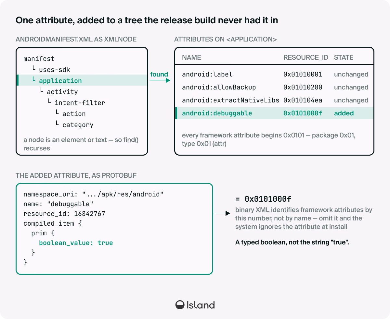Image resolution: width=390 pixels, height=319 pixels.
Task: Click the 'binary XML identifies framework attributes' paragraph
Action: [x=304, y=219]
